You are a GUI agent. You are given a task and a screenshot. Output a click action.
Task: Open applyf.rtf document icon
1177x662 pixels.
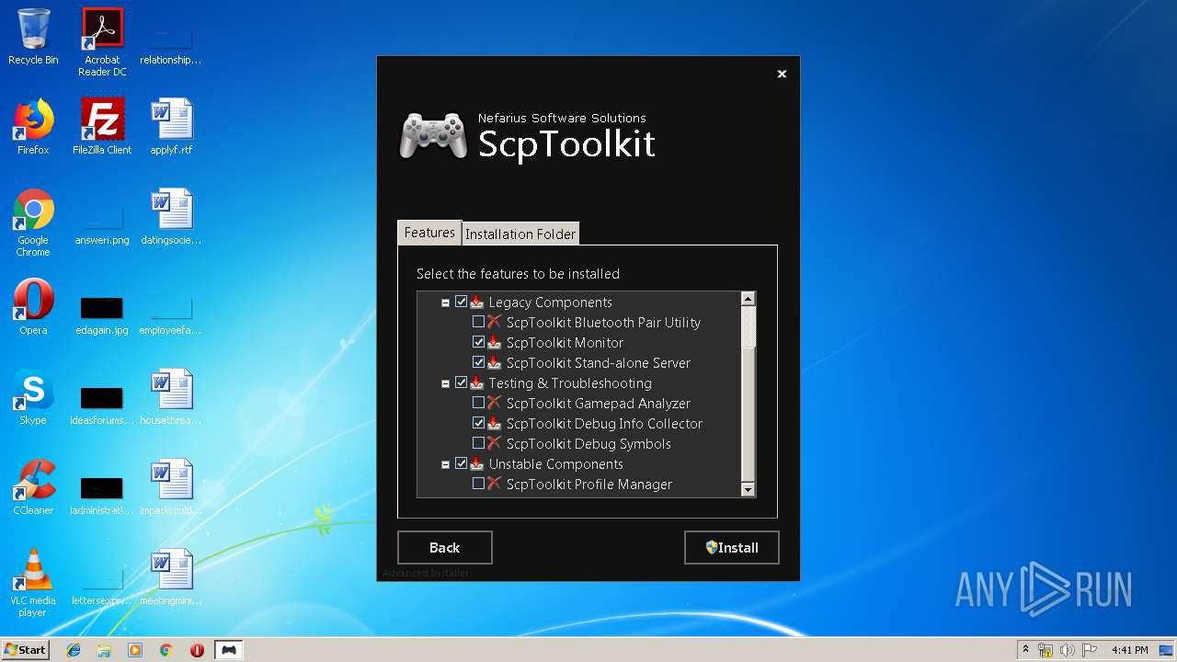coord(171,127)
